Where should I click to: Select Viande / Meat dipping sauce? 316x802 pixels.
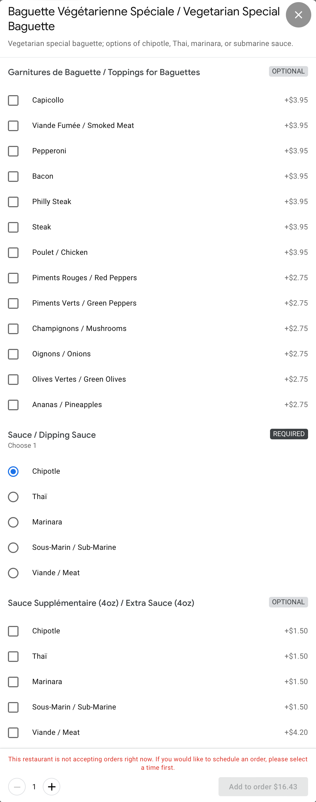(x=13, y=573)
